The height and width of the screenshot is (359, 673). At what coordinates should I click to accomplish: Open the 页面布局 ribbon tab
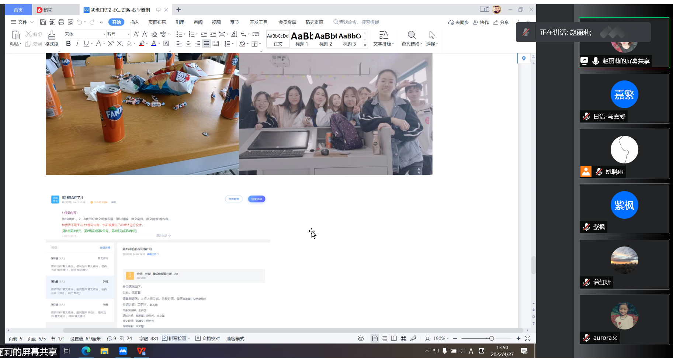coord(157,22)
